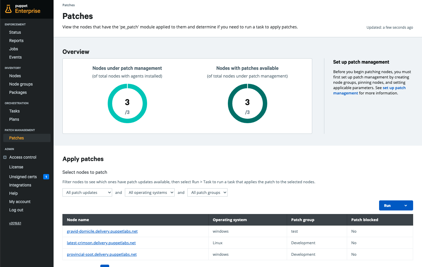Open 'set up patch management' link
This screenshot has height=267, width=422.
[369, 90]
